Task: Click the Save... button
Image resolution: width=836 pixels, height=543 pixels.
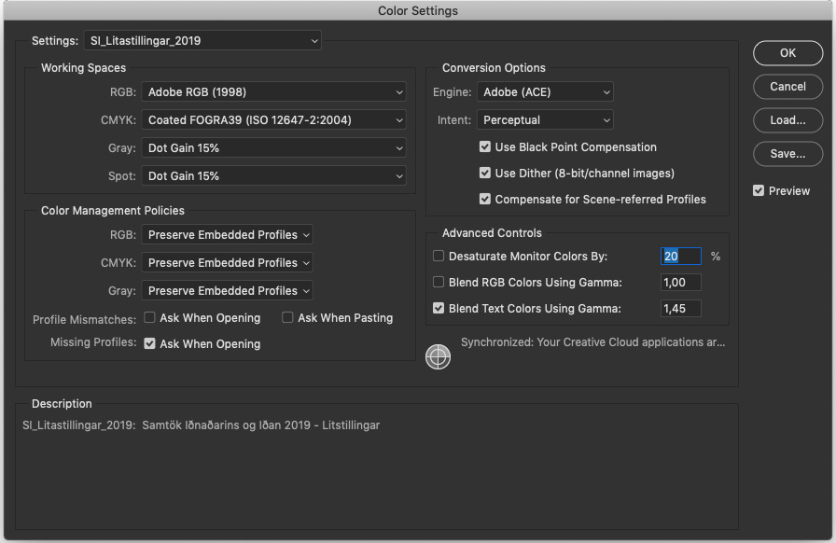Action: pos(788,154)
